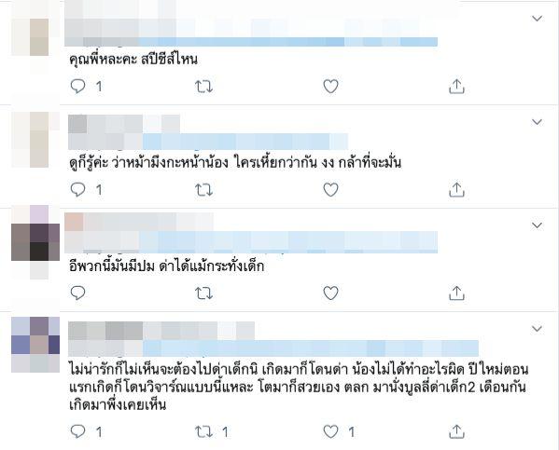Reply to the tweet asking 'สปีชีส์ไหน'
Viewport: 559px width, 450px height.
tap(77, 86)
